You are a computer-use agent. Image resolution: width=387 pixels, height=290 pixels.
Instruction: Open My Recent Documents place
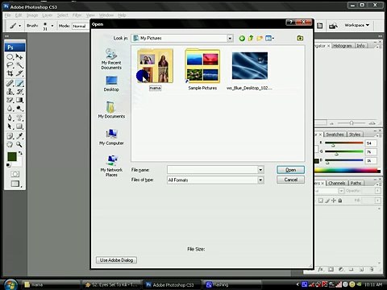click(111, 60)
